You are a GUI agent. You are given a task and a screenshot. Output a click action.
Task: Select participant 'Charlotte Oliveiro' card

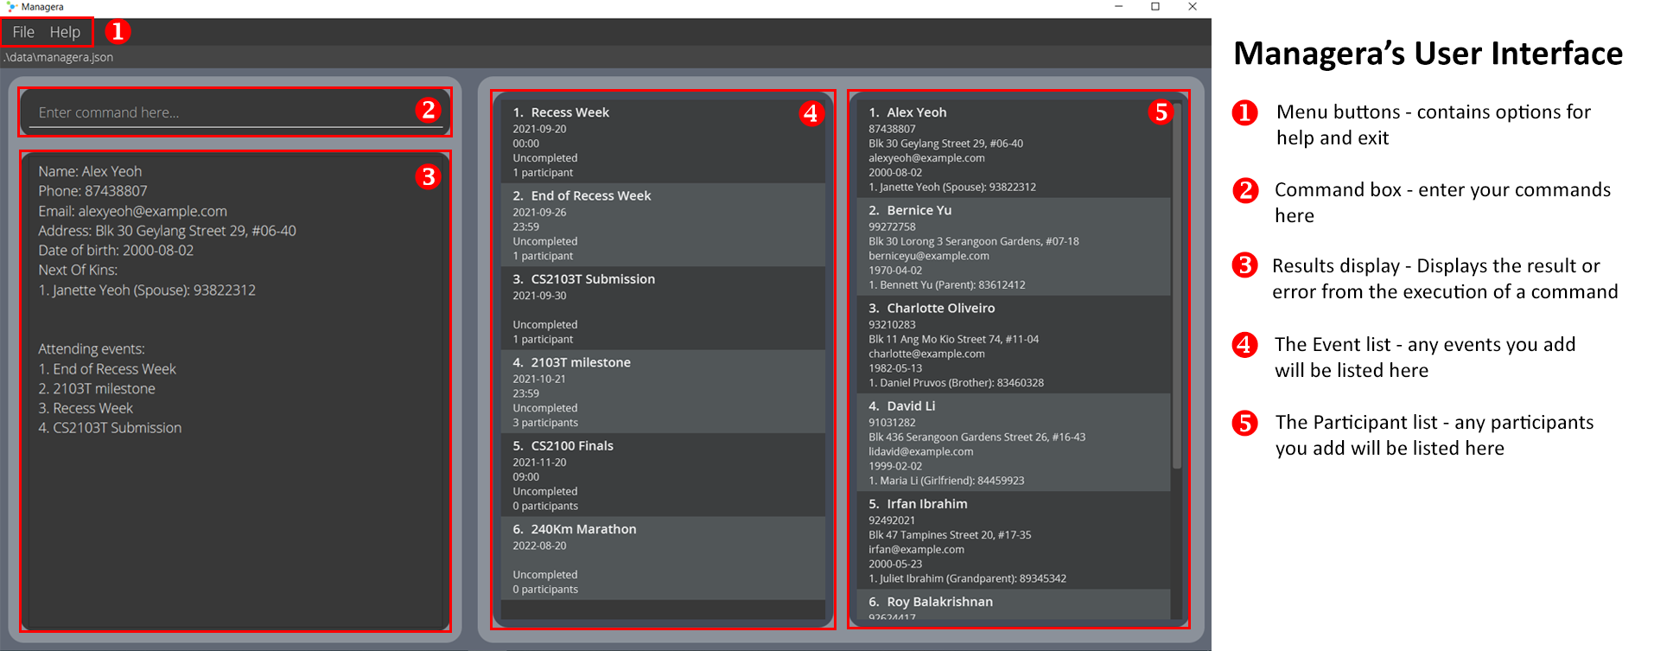1014,344
